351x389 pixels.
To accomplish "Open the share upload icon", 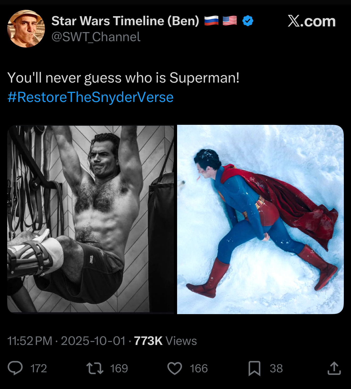I will point(334,368).
